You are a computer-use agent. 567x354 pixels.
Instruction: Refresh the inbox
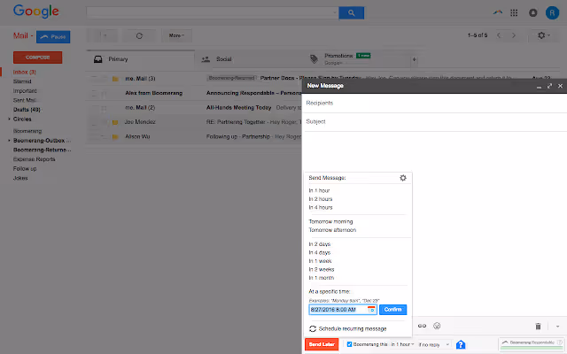coord(139,35)
